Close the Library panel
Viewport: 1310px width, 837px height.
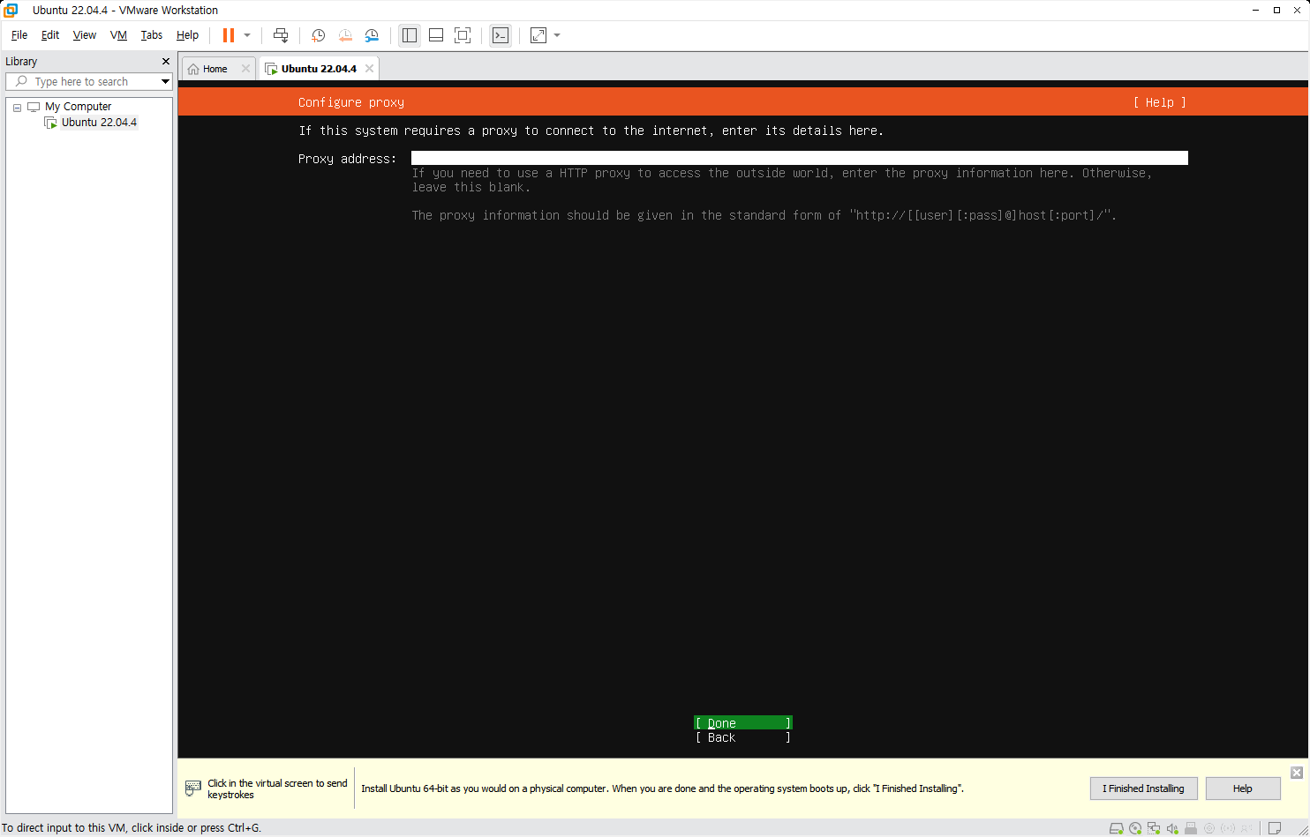[x=165, y=61]
